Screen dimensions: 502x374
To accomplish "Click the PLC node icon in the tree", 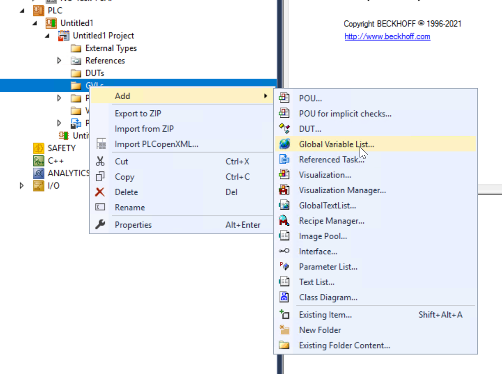I will pyautogui.click(x=39, y=10).
